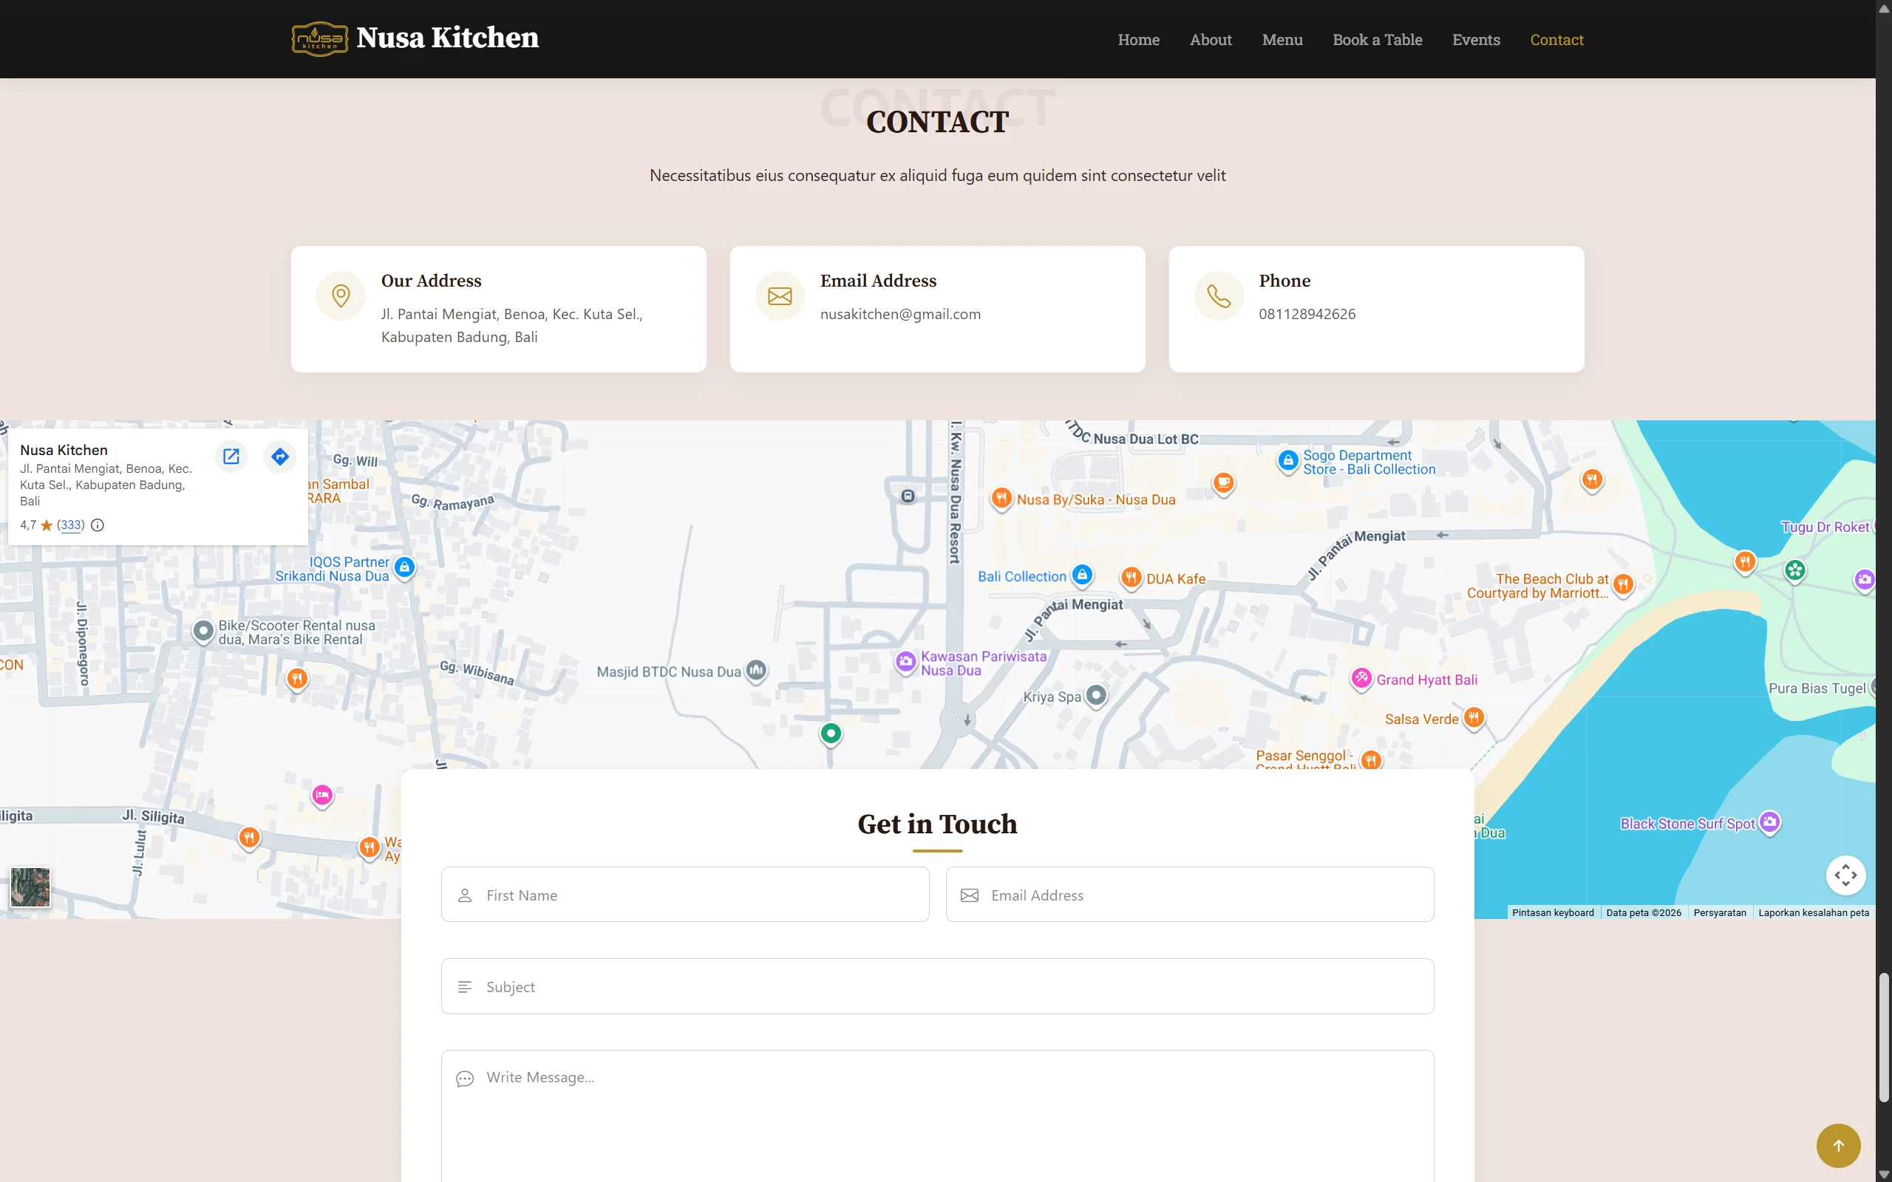This screenshot has height=1182, width=1892.
Task: Toggle map fullscreen view control
Action: coord(1845,875)
